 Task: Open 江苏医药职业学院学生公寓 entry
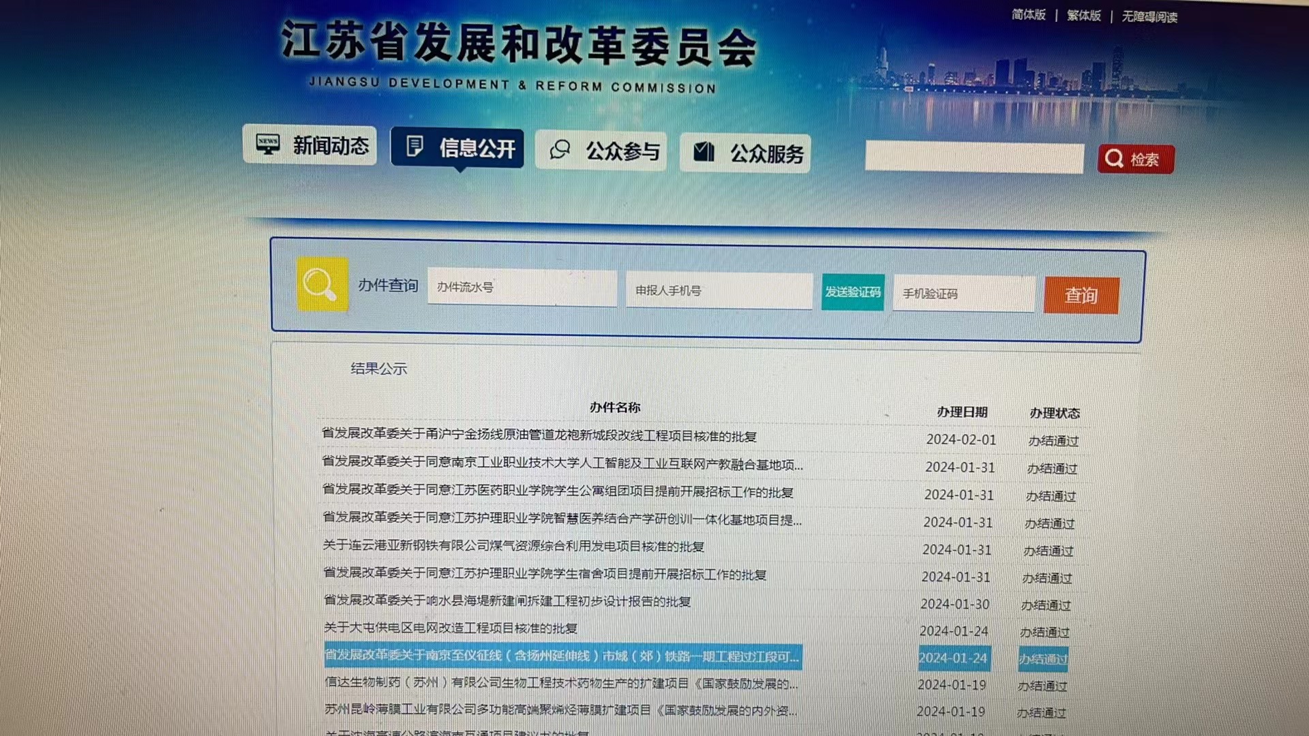(x=558, y=491)
